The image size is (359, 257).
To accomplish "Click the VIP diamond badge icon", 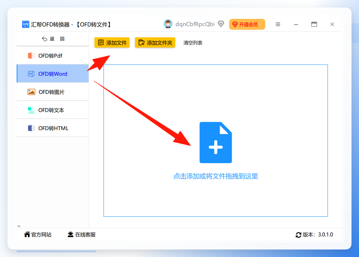I will pyautogui.click(x=221, y=24).
